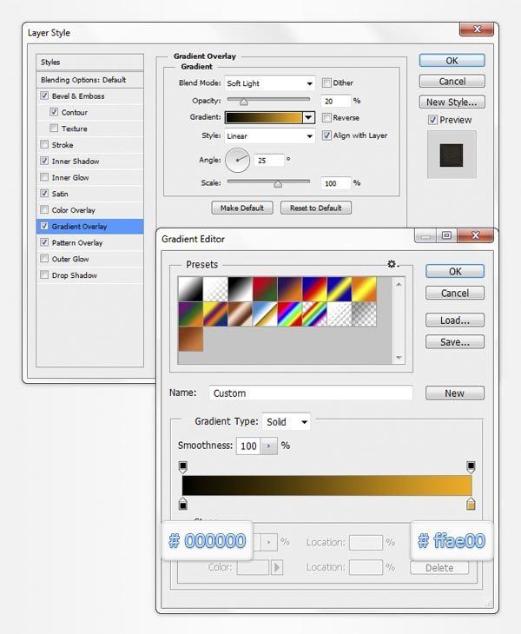This screenshot has height=634, width=521.
Task: Click the Save... button
Action: click(x=455, y=342)
